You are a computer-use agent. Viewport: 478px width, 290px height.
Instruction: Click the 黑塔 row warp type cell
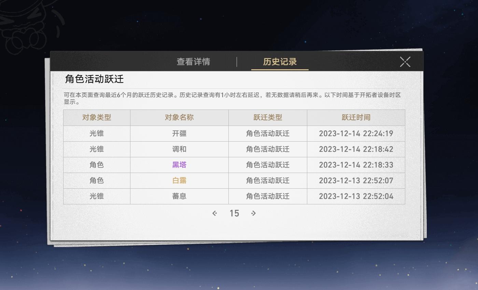click(x=267, y=165)
